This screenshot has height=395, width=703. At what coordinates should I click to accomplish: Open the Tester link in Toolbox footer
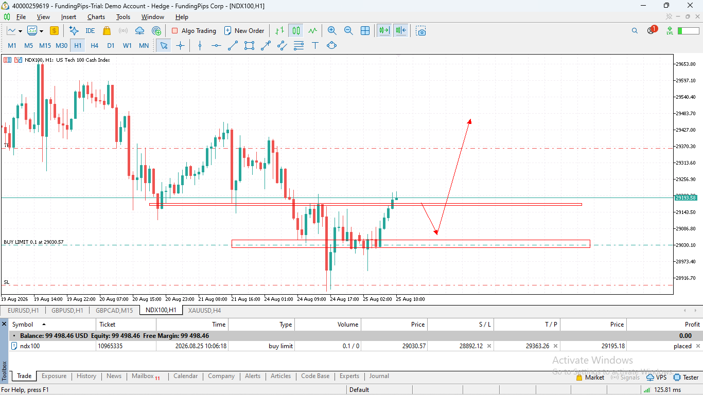pos(686,378)
